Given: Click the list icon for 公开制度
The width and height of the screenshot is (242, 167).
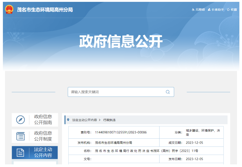Looking at the screenshot, I should 20,136.
